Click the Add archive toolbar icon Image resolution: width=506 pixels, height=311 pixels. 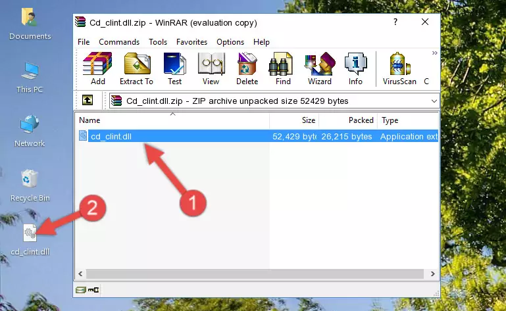click(97, 68)
